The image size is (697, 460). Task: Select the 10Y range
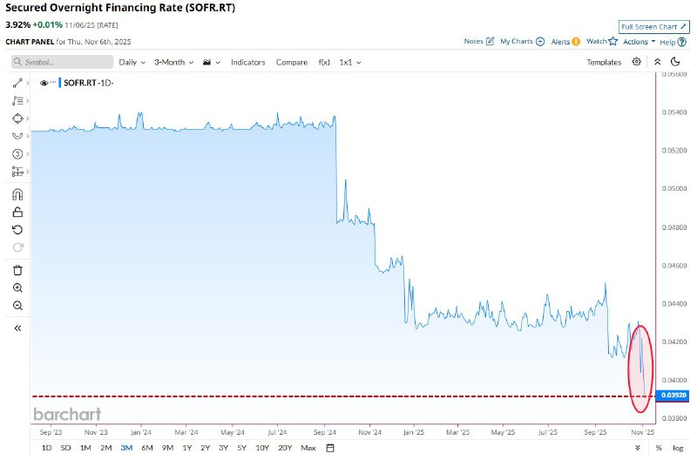point(262,448)
